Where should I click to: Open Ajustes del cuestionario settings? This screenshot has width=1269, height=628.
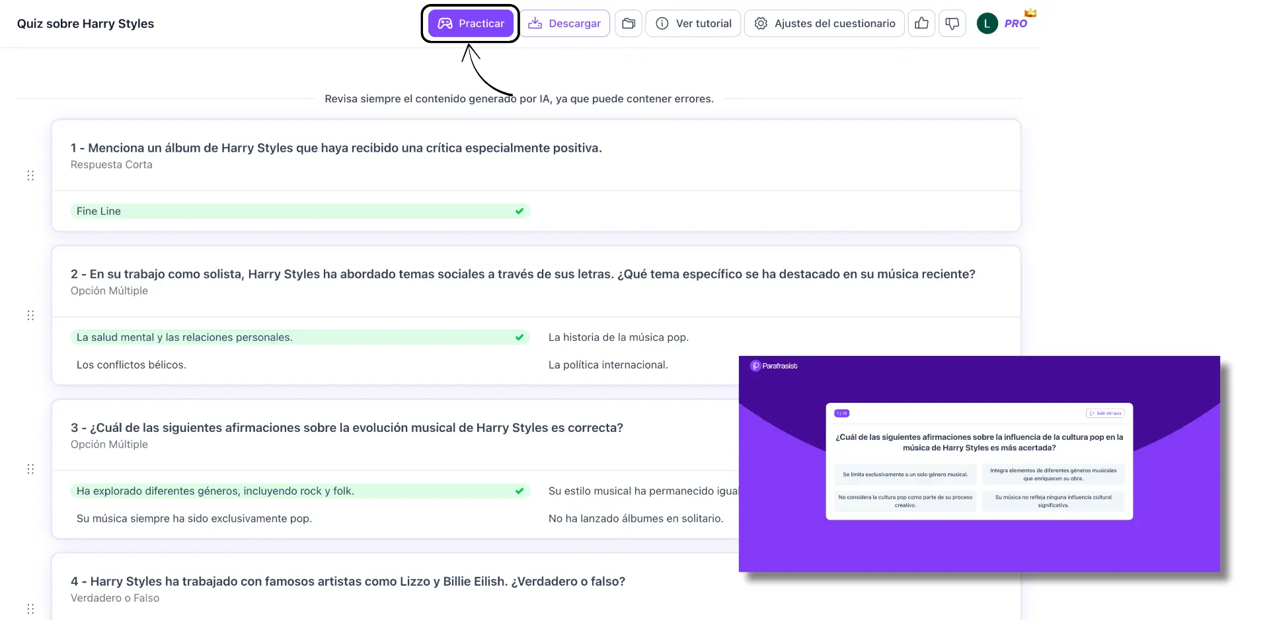824,24
